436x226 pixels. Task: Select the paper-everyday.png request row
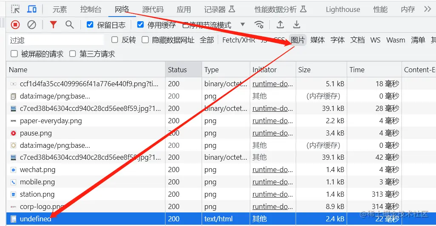(x=221, y=121)
